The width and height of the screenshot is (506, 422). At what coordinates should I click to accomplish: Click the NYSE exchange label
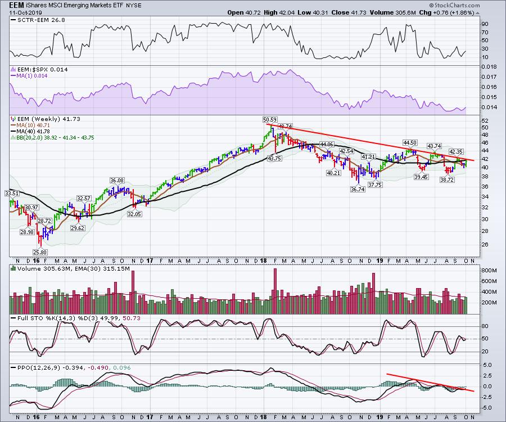[133, 6]
